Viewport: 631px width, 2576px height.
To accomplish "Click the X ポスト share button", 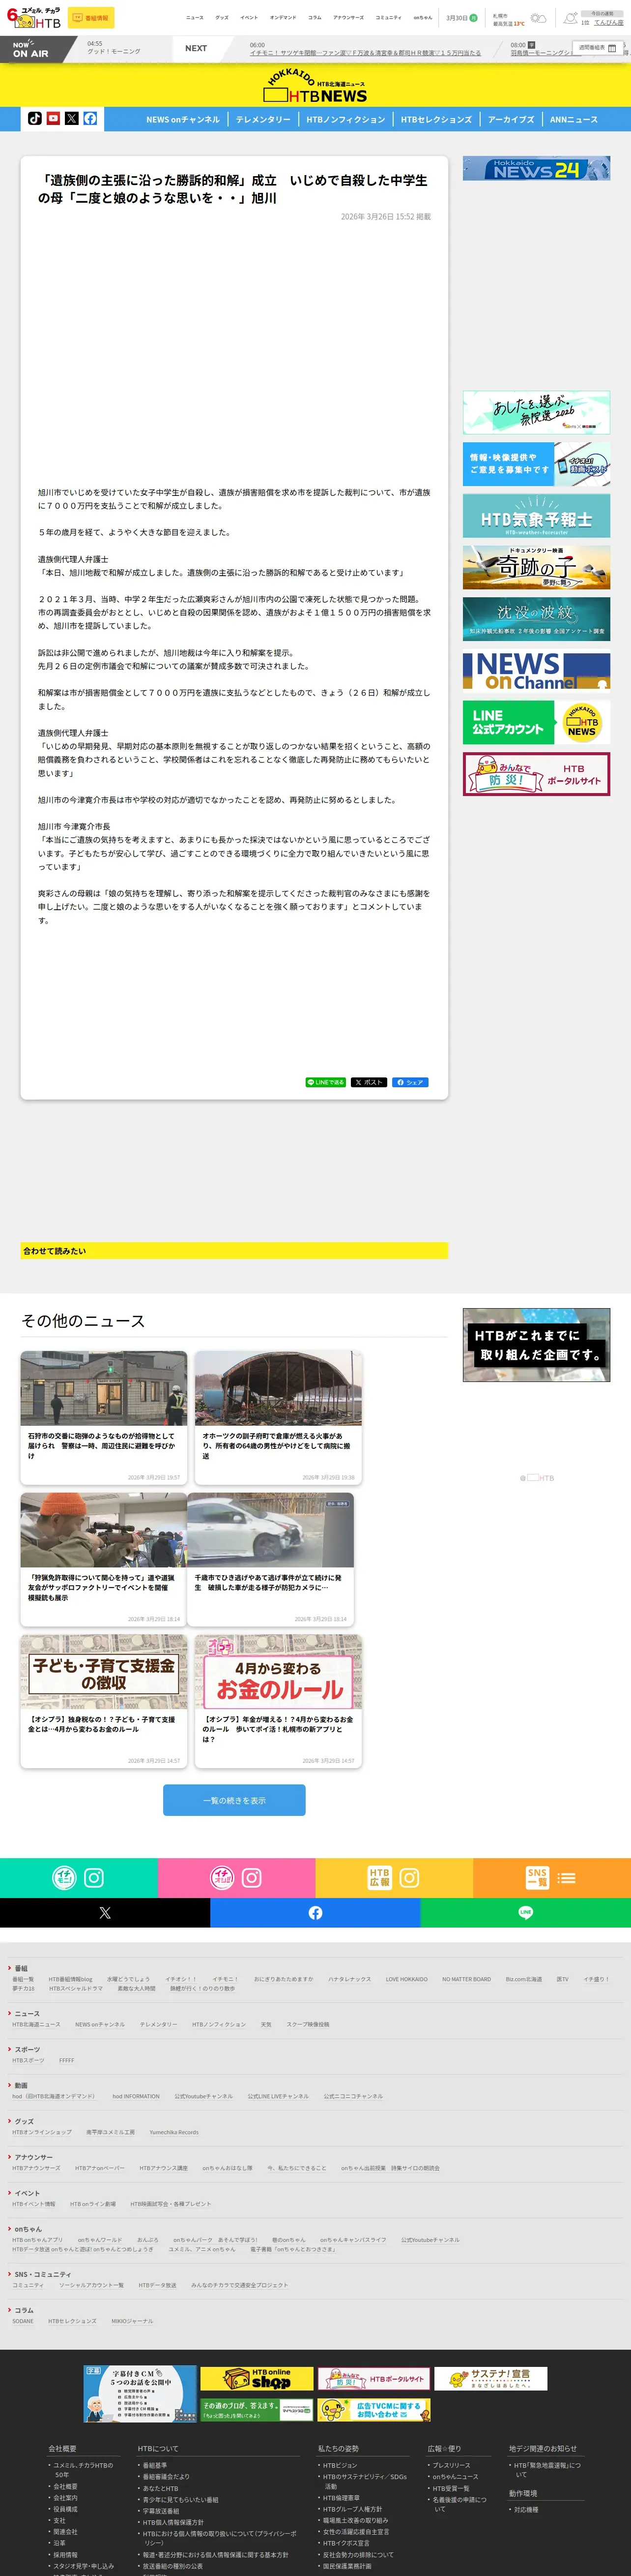I will 369,1082.
